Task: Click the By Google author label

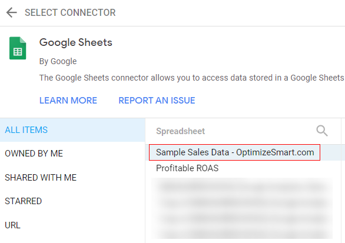Action: (58, 61)
